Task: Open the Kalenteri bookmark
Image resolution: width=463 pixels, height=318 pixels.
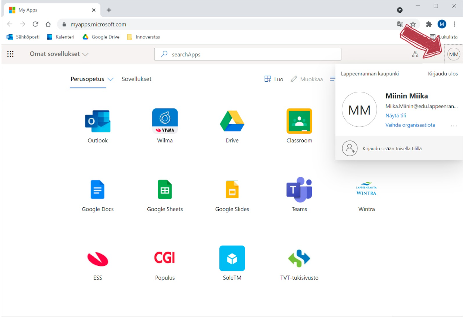Action: point(60,37)
